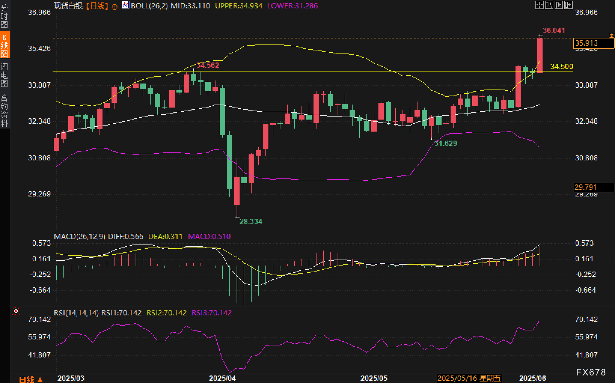Open the 闪电图 sidebar tab
The height and width of the screenshot is (383, 615).
coord(5,75)
